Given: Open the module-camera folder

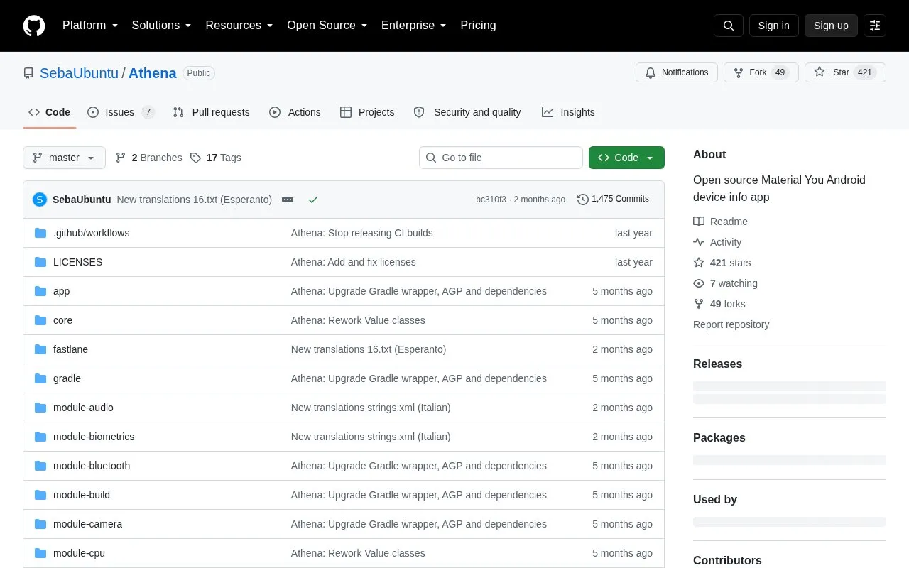Looking at the screenshot, I should pos(87,524).
